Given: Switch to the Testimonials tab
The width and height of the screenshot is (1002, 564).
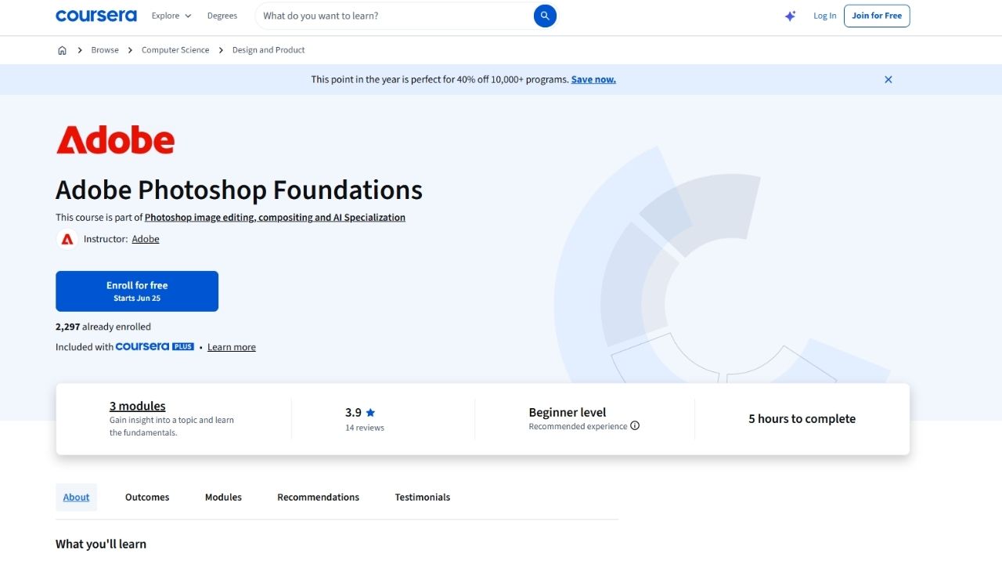Looking at the screenshot, I should point(423,497).
